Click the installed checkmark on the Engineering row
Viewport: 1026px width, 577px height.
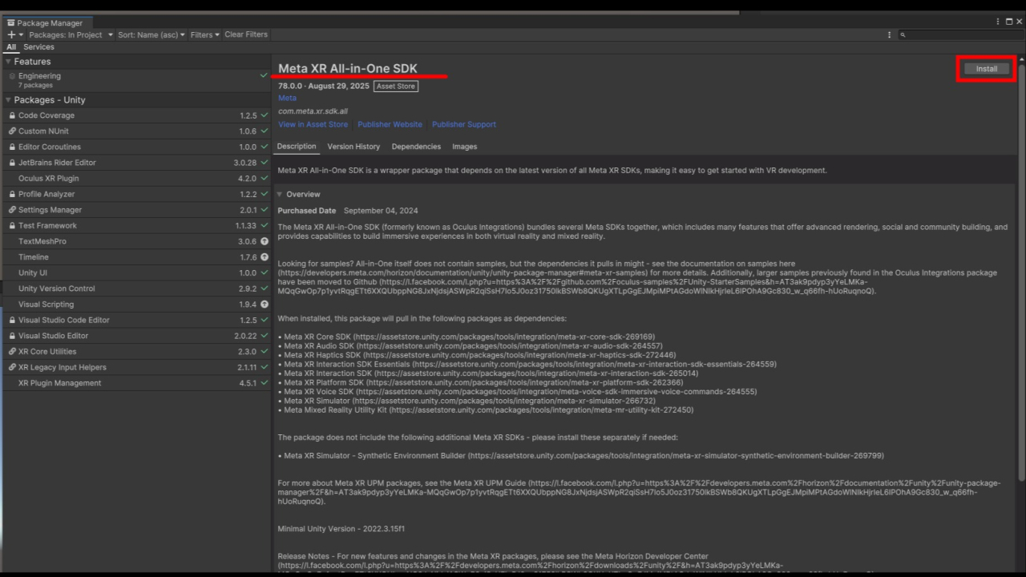click(265, 75)
